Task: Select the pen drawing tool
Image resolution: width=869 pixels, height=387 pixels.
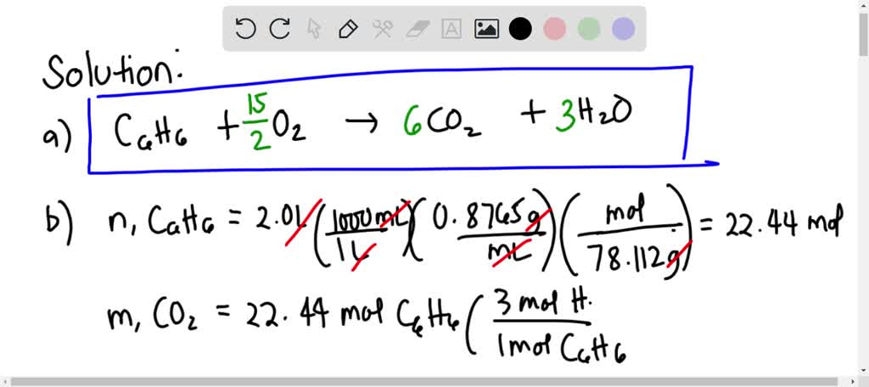Action: tap(348, 29)
